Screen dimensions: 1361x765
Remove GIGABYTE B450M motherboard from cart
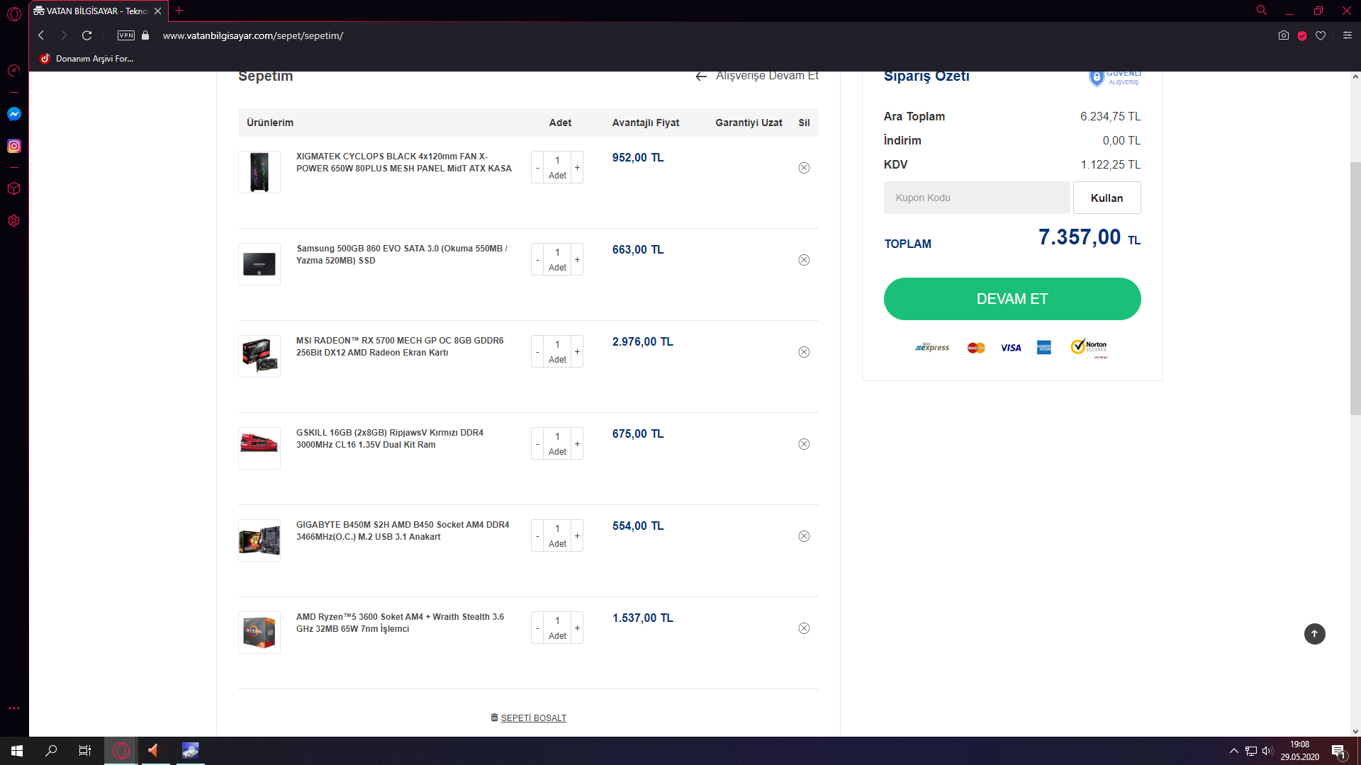(x=804, y=536)
